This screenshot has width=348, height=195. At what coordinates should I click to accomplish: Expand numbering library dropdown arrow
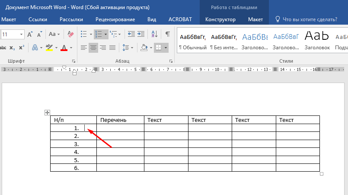coord(105,35)
